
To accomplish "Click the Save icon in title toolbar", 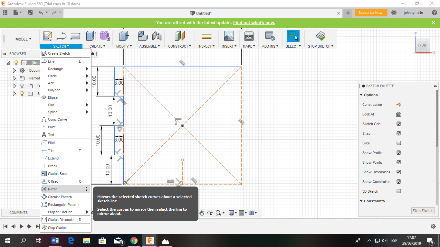I will (x=30, y=13).
